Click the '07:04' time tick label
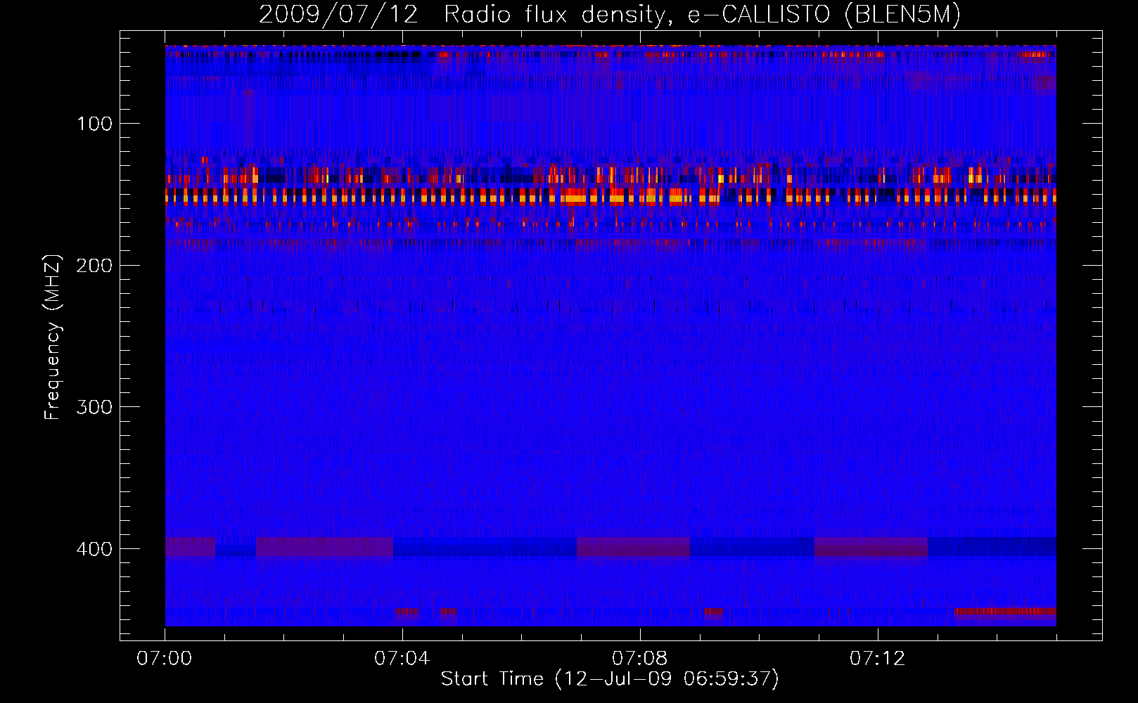The height and width of the screenshot is (703, 1138). [x=402, y=659]
